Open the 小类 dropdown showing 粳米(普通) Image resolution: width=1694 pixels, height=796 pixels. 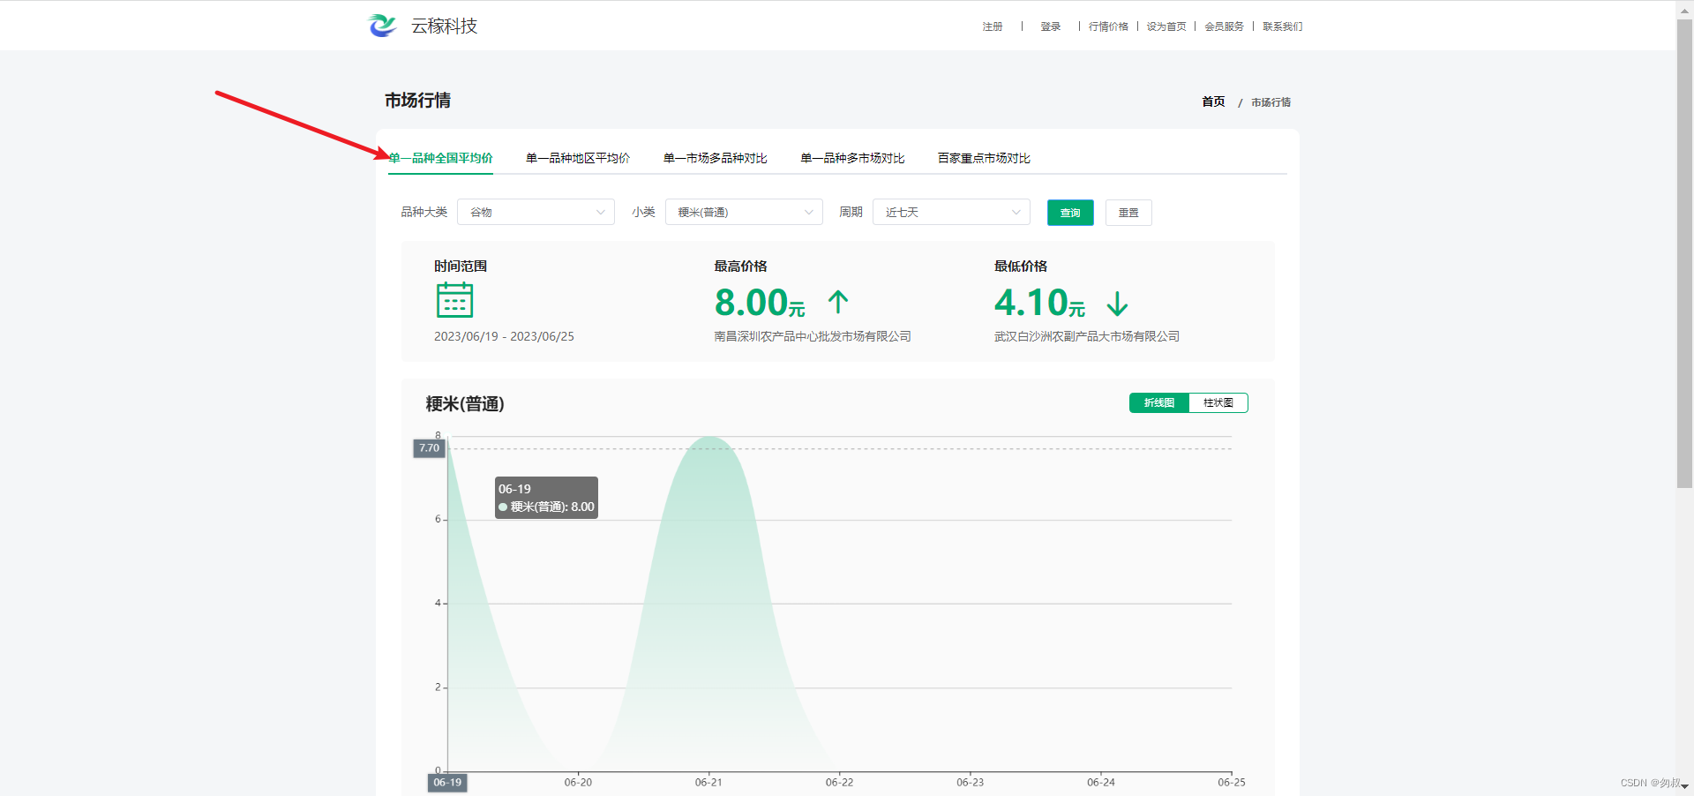coord(744,212)
